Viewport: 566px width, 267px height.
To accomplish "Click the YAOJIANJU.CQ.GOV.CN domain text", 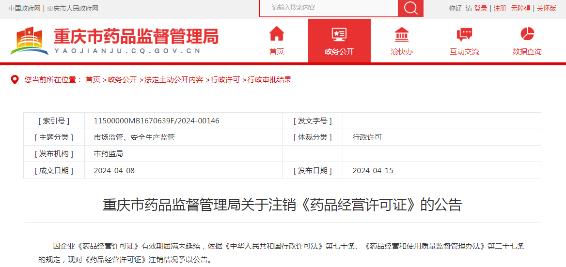I will (126, 51).
